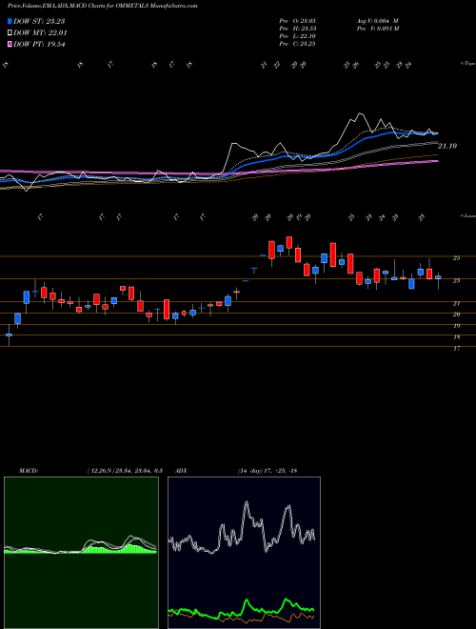Screen dimensions: 476x629
Task: Click the chart title mentioning OMMETALS
Action: click(x=102, y=6)
